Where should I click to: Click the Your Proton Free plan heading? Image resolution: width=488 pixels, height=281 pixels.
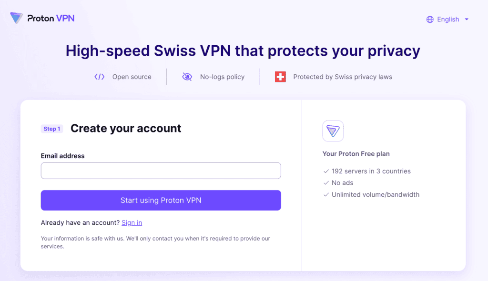click(x=356, y=154)
